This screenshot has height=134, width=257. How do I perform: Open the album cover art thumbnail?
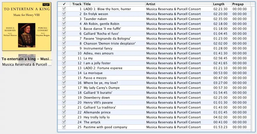(27, 26)
